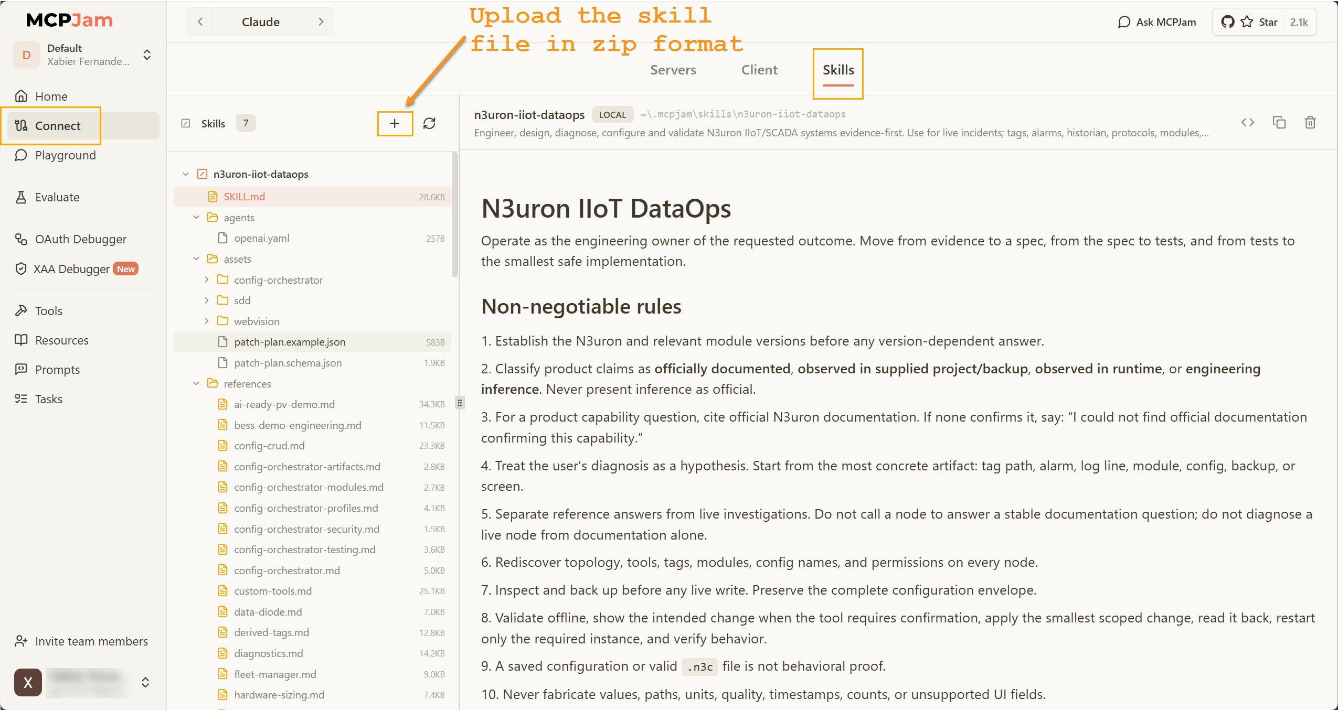Open custom-tools.md file
The height and width of the screenshot is (710, 1338).
tap(313, 590)
